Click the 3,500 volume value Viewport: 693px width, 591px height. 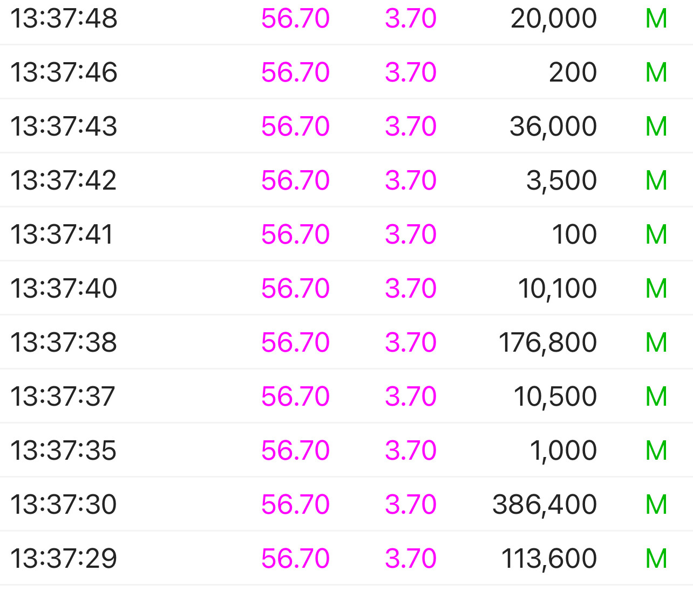(x=561, y=180)
